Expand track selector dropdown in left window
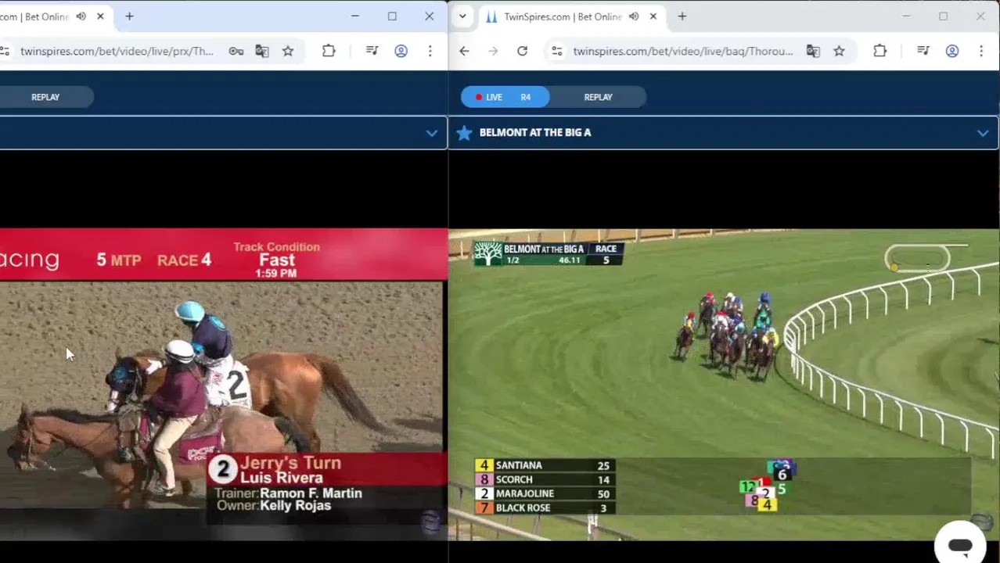 point(431,133)
